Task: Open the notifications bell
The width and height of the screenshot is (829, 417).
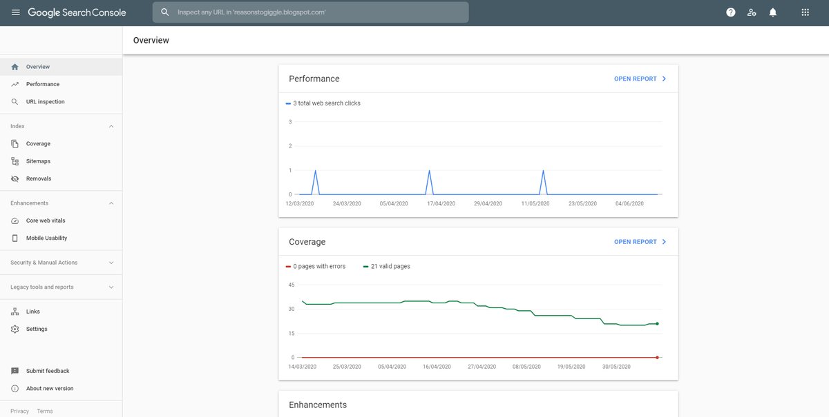Action: [x=772, y=12]
